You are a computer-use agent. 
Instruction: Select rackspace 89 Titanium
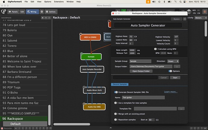click(24, 82)
